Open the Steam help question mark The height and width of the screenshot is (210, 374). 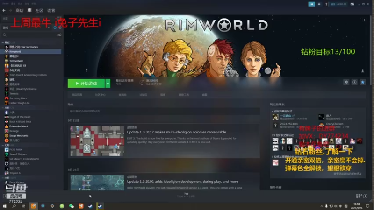326,4
